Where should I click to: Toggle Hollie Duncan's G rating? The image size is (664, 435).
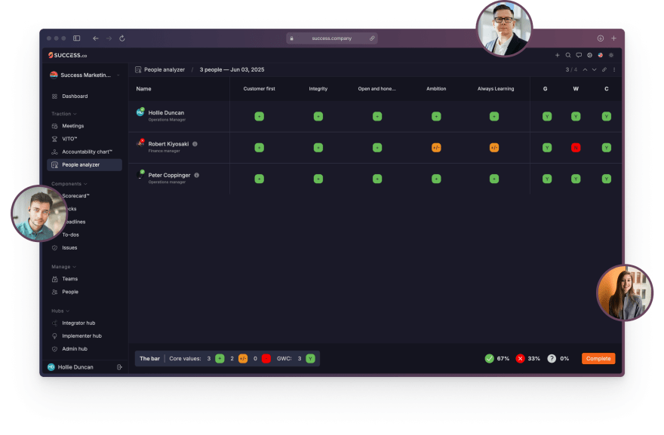click(x=547, y=116)
